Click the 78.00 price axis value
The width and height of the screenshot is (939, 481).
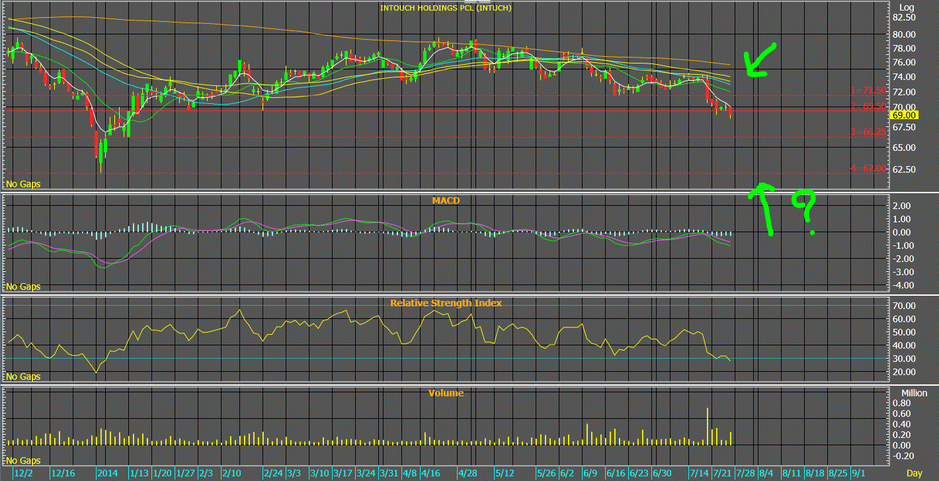pos(904,49)
